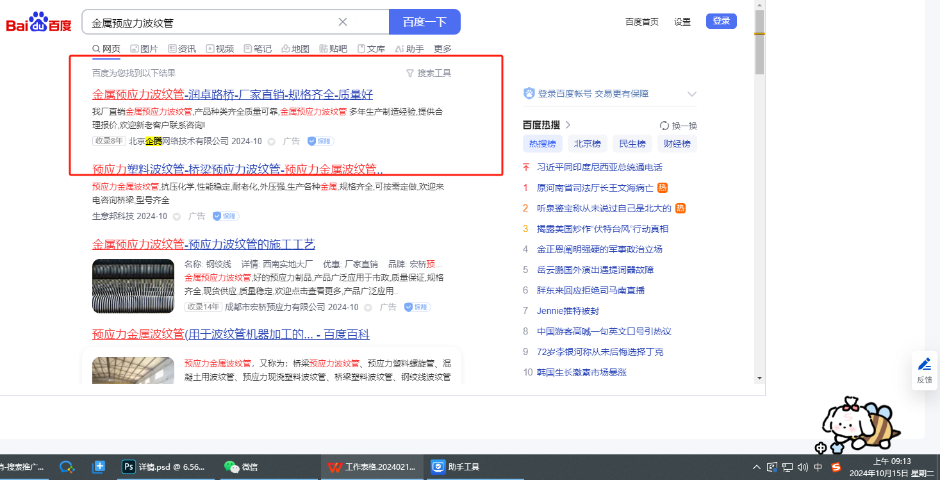Open Photoshop 详情.psd in the taskbar
This screenshot has width=940, height=480.
tap(164, 467)
